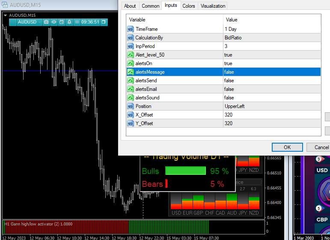
Task: Open the AUDUSD symbol dropdown in chart toolbar
Action: tap(29, 22)
